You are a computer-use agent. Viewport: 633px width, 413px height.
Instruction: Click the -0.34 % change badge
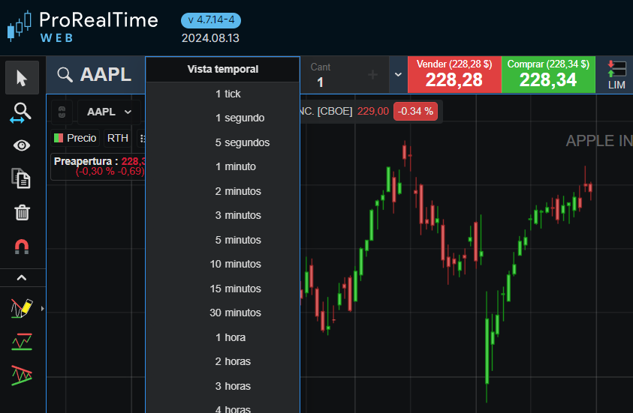tap(415, 111)
